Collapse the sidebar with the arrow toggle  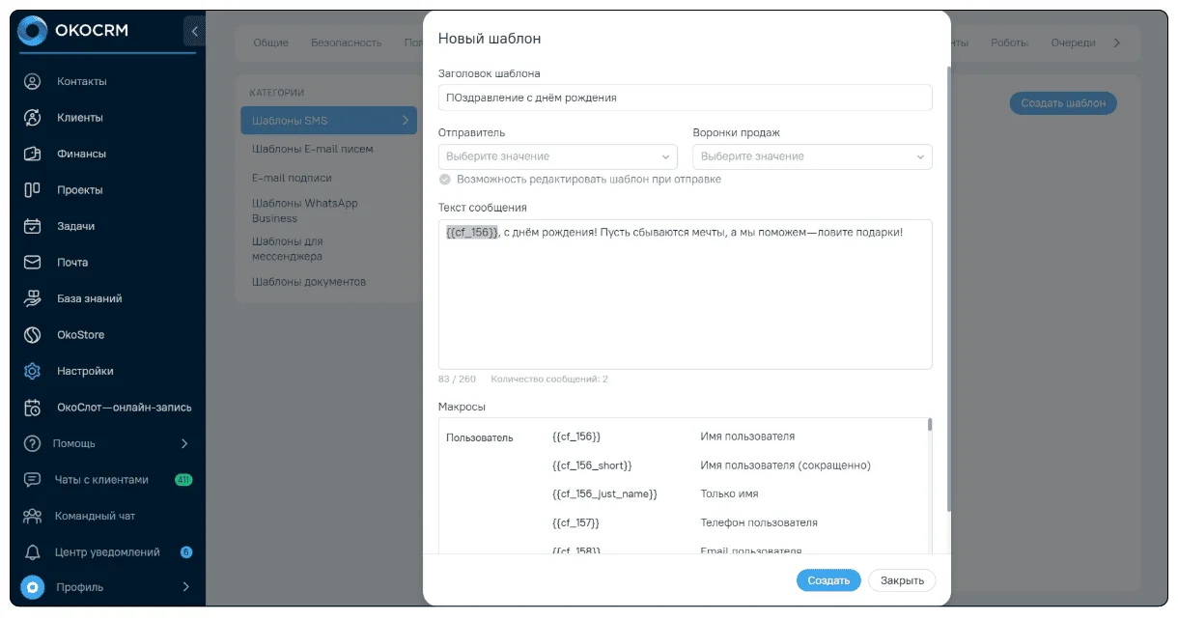194,32
